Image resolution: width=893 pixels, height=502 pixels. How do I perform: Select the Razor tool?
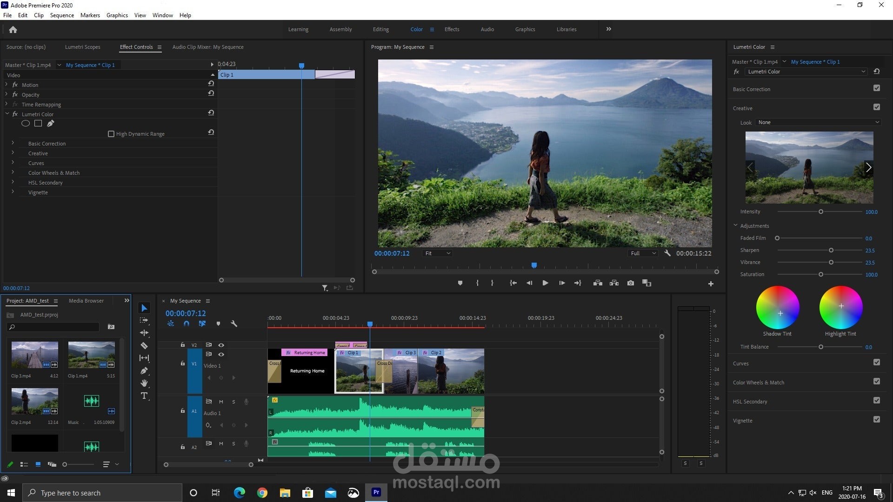(x=144, y=345)
